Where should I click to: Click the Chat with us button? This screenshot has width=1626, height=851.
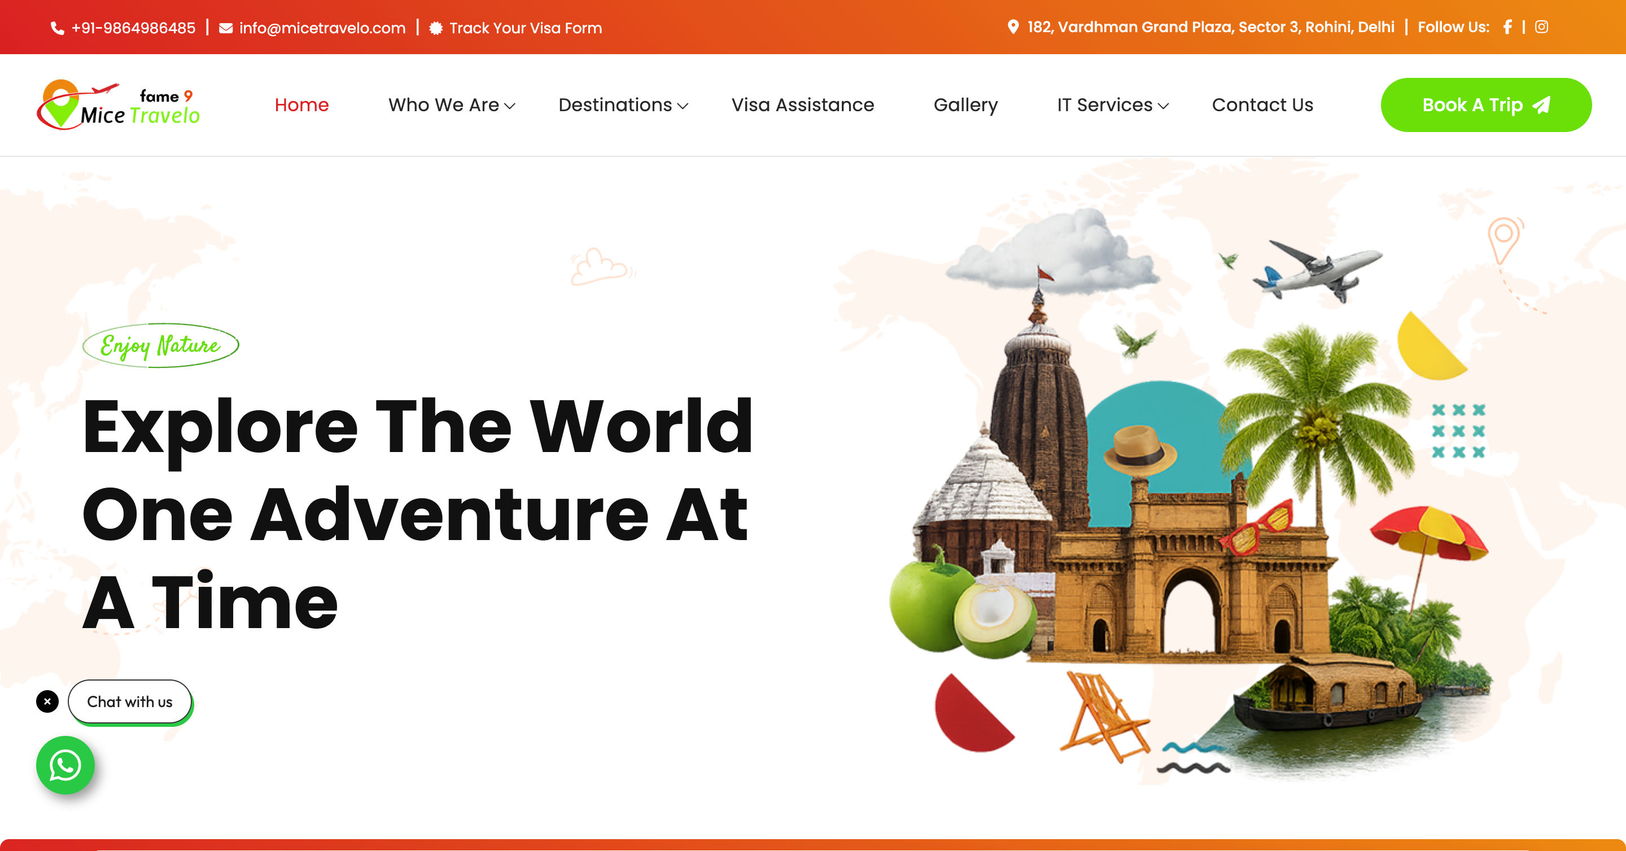[130, 702]
